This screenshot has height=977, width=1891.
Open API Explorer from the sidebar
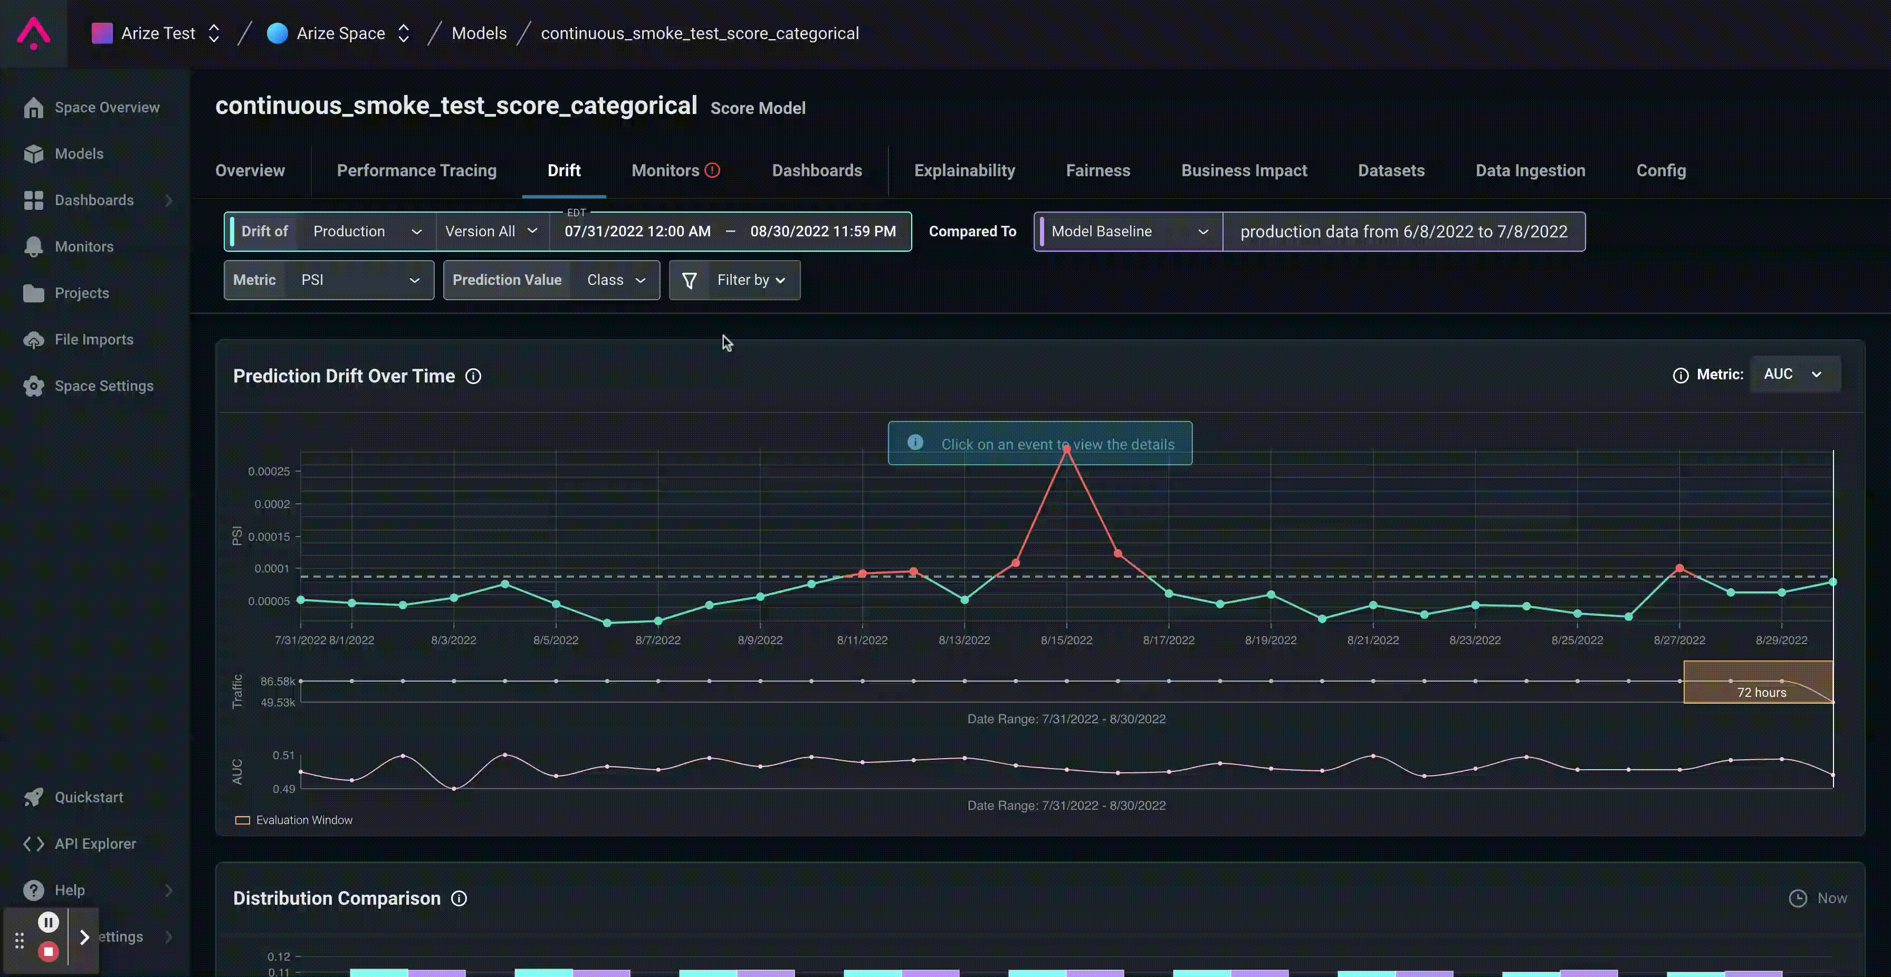pos(94,844)
